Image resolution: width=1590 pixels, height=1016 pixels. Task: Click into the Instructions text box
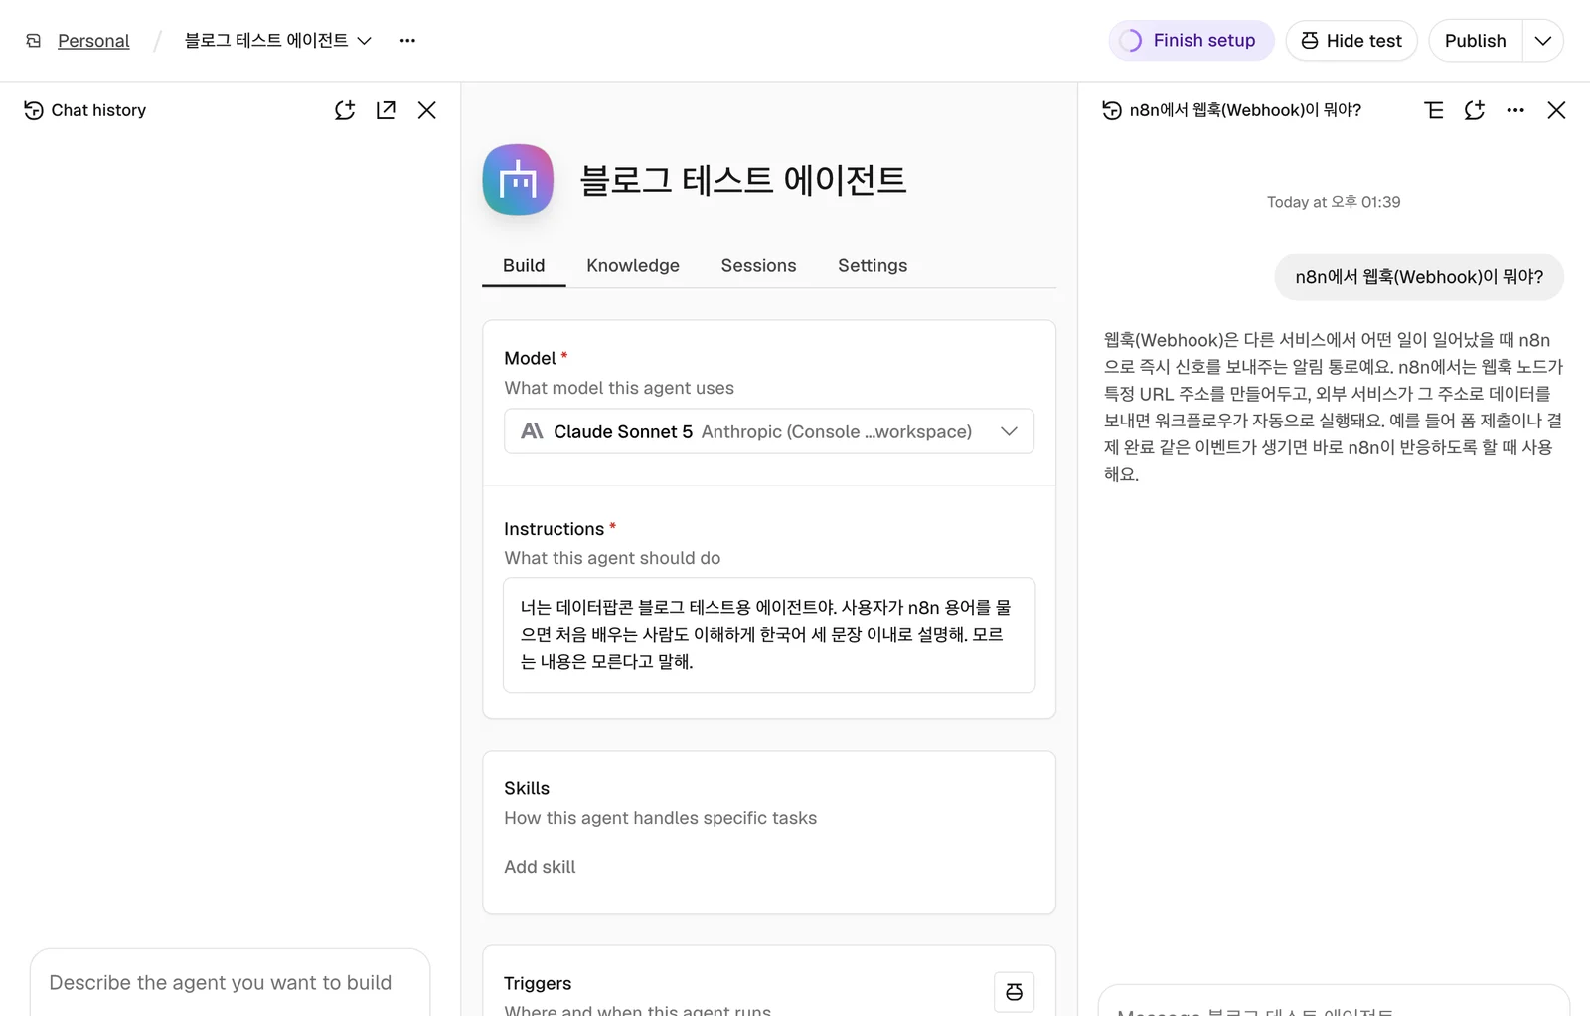click(769, 635)
